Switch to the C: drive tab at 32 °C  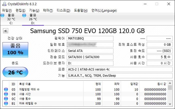click(x=11, y=19)
